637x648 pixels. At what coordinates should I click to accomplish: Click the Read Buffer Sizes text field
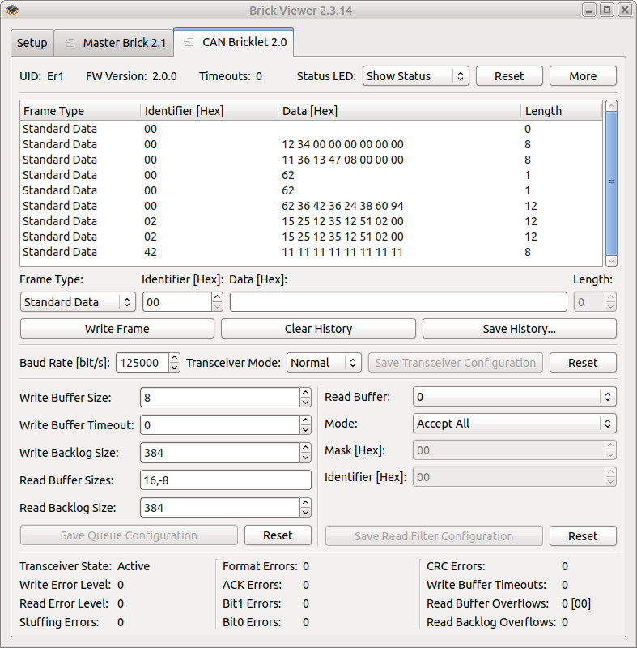pyautogui.click(x=225, y=480)
